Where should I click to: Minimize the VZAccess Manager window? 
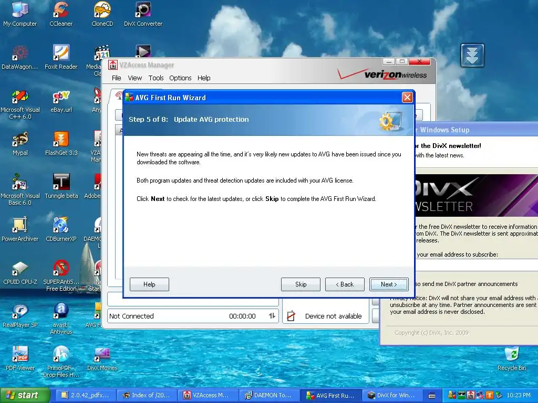click(388, 62)
